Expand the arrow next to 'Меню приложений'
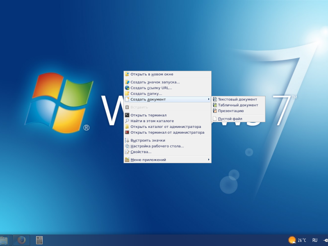 coord(209,159)
